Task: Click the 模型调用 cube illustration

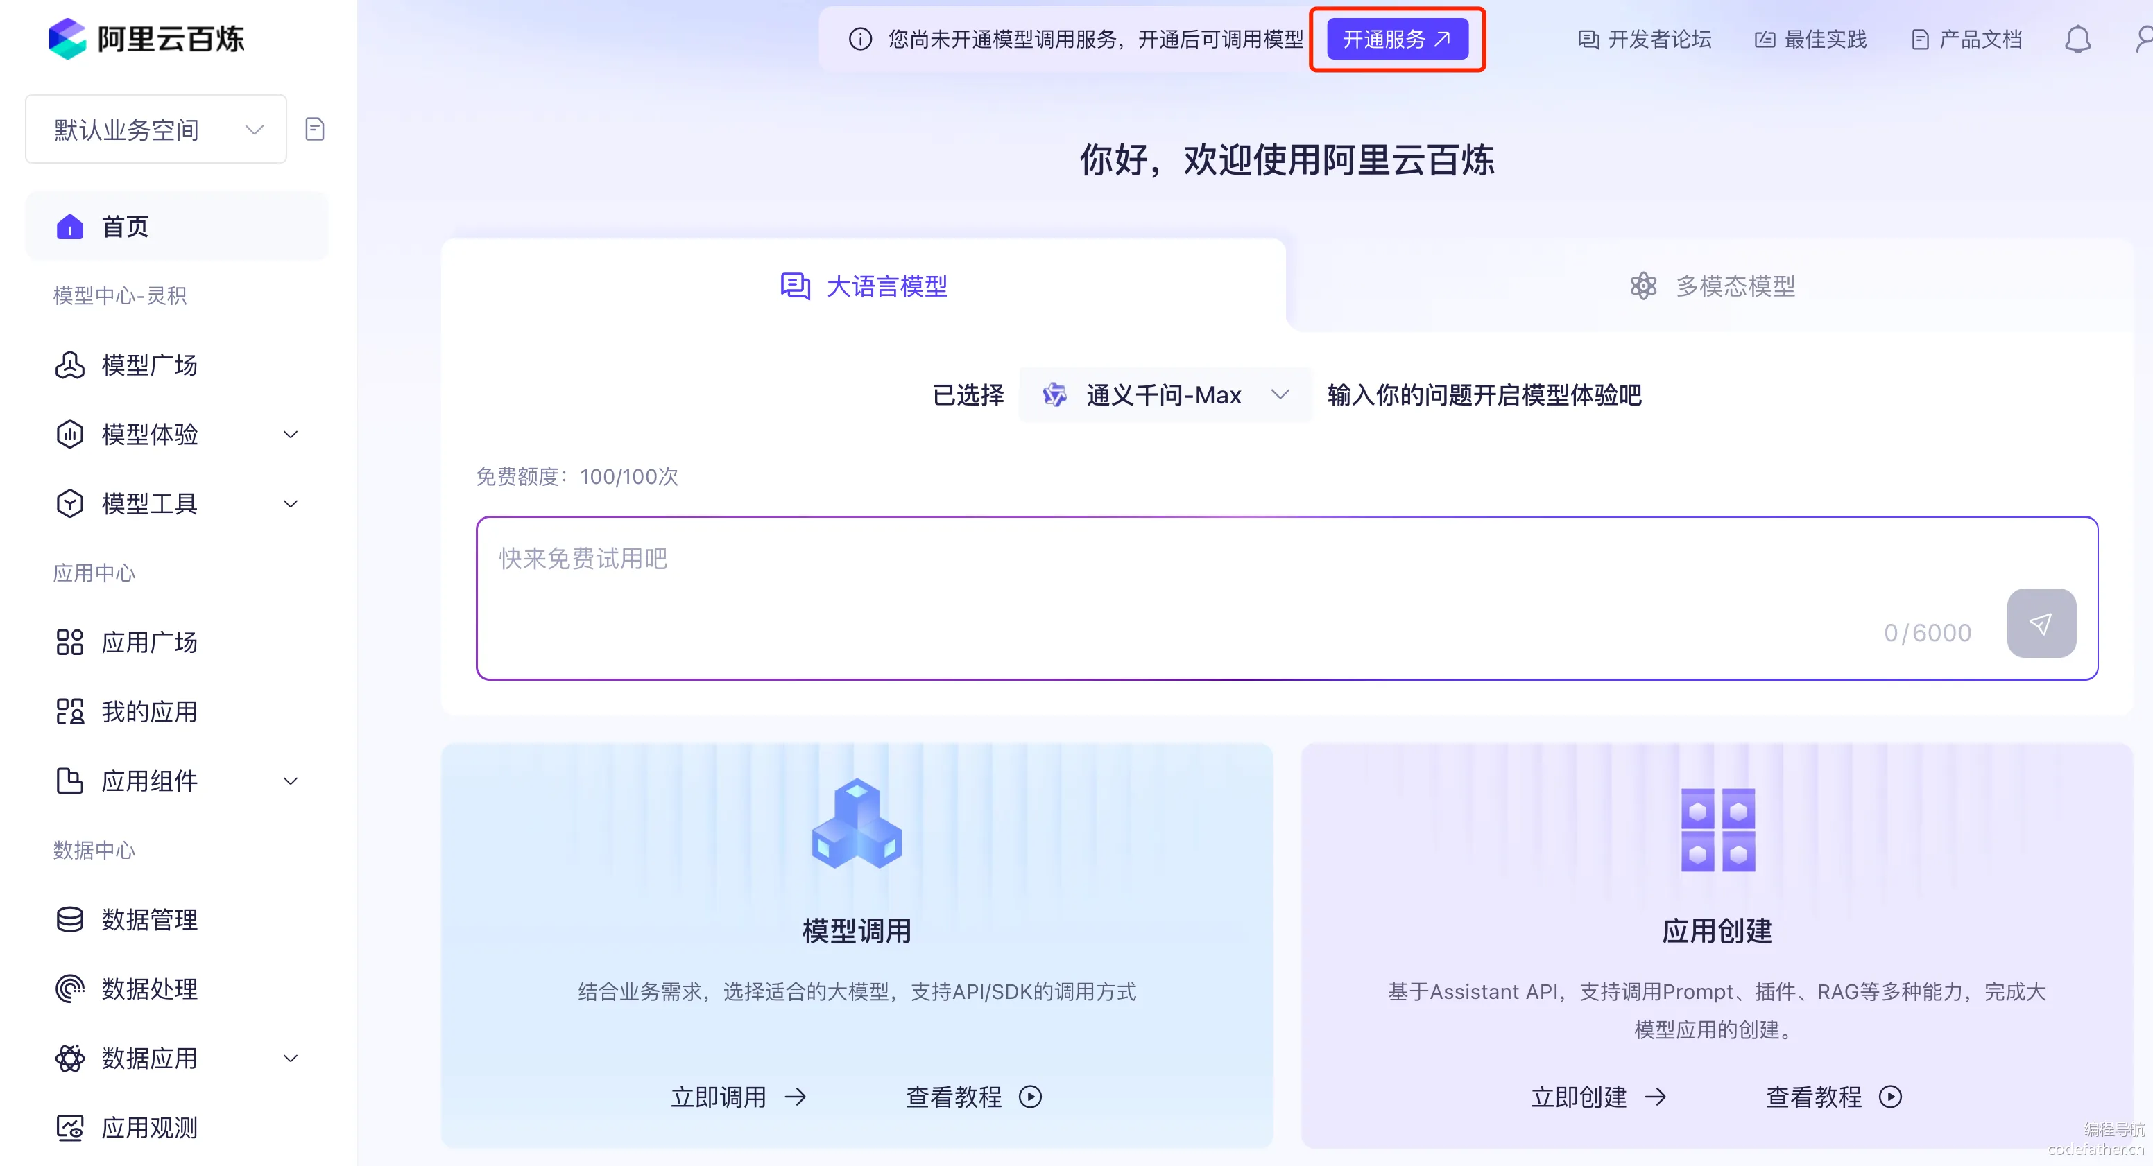Action: pos(857,824)
